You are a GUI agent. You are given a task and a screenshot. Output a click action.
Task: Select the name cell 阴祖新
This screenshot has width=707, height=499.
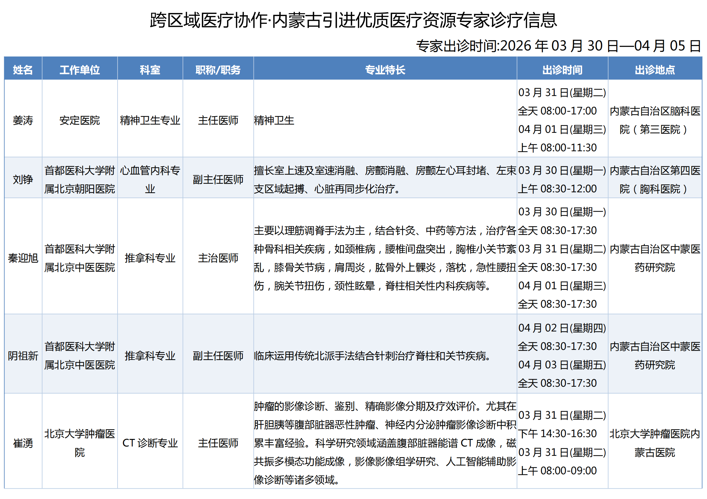pos(23,356)
